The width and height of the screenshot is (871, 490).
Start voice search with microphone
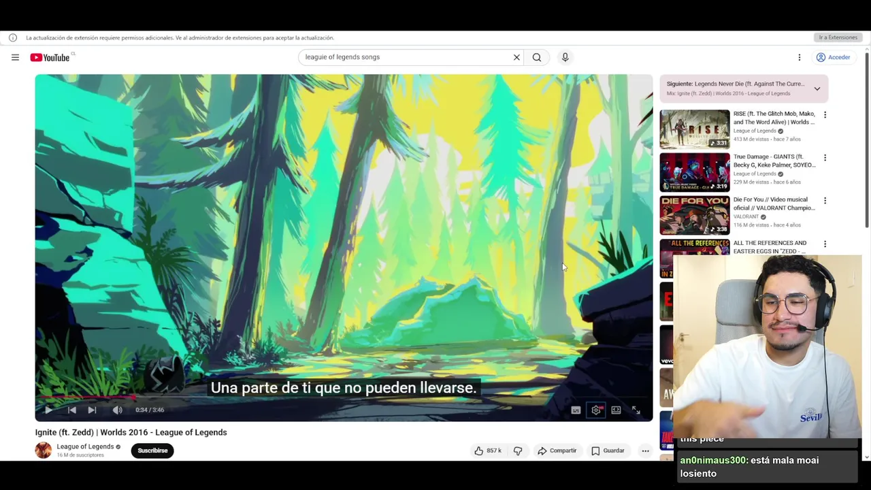(565, 57)
